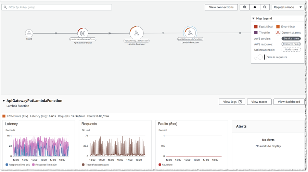308x172 pixels.
Task: Click the Faults 0.00/min value
Action: pos(103,116)
